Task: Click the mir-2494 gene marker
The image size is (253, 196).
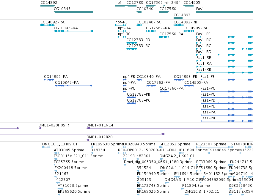Action: coord(164,6)
